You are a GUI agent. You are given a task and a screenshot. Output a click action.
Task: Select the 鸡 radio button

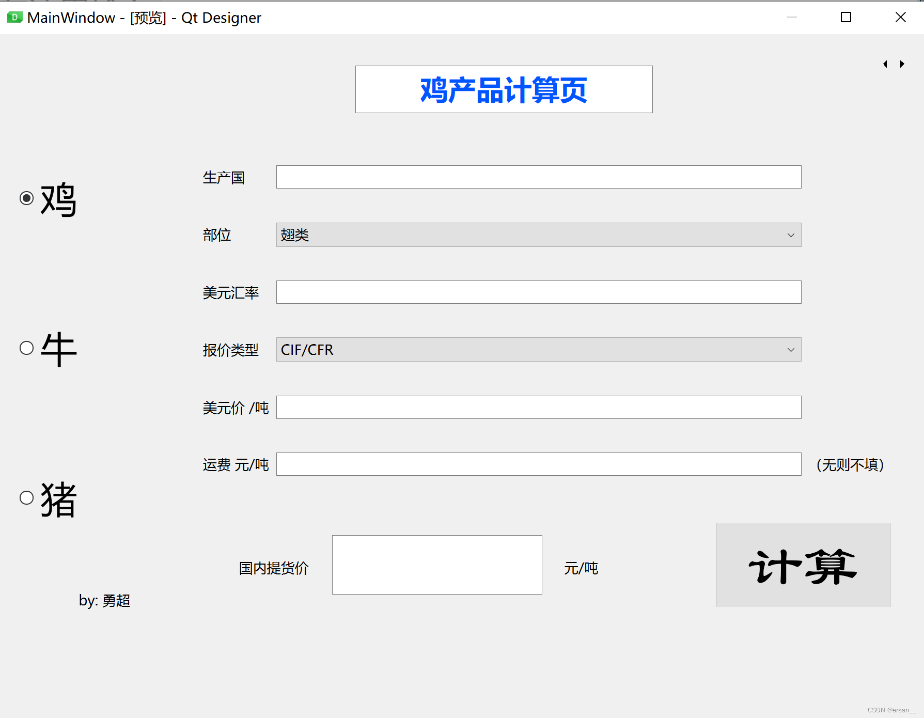[x=26, y=197]
